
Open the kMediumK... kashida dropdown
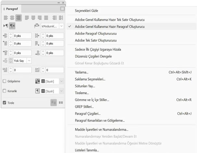61,26
